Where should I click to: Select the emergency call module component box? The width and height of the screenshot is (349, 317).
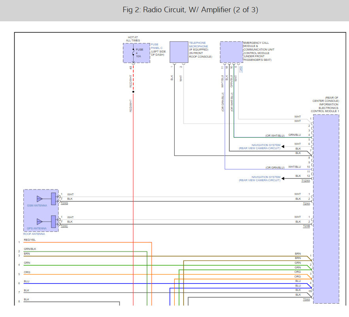point(231,52)
